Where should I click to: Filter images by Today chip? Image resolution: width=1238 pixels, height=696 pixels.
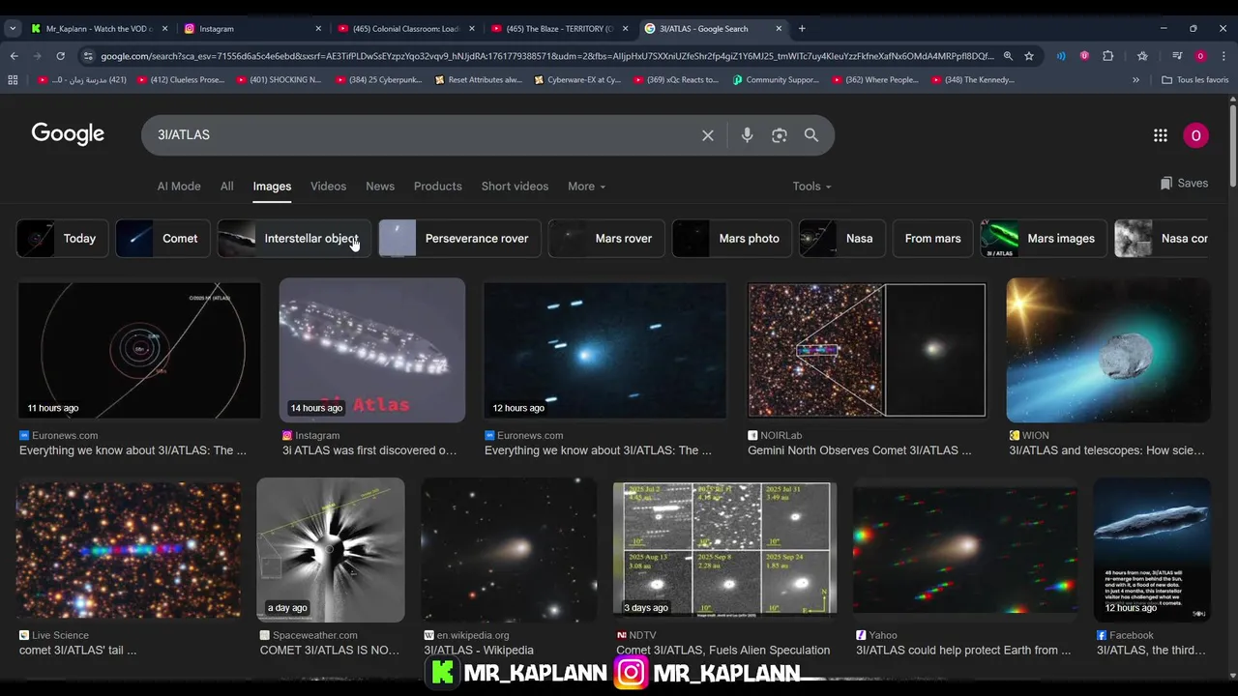point(62,239)
